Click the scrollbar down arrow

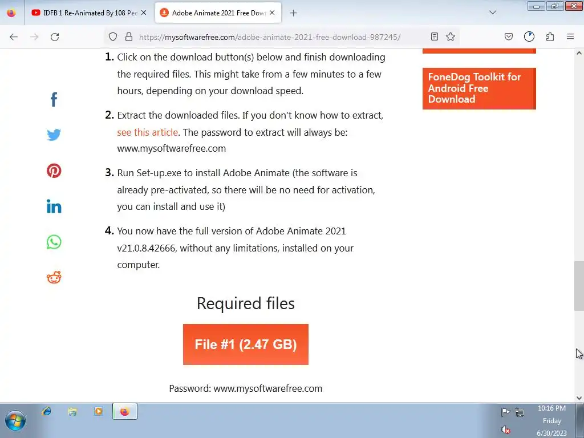pyautogui.click(x=579, y=398)
